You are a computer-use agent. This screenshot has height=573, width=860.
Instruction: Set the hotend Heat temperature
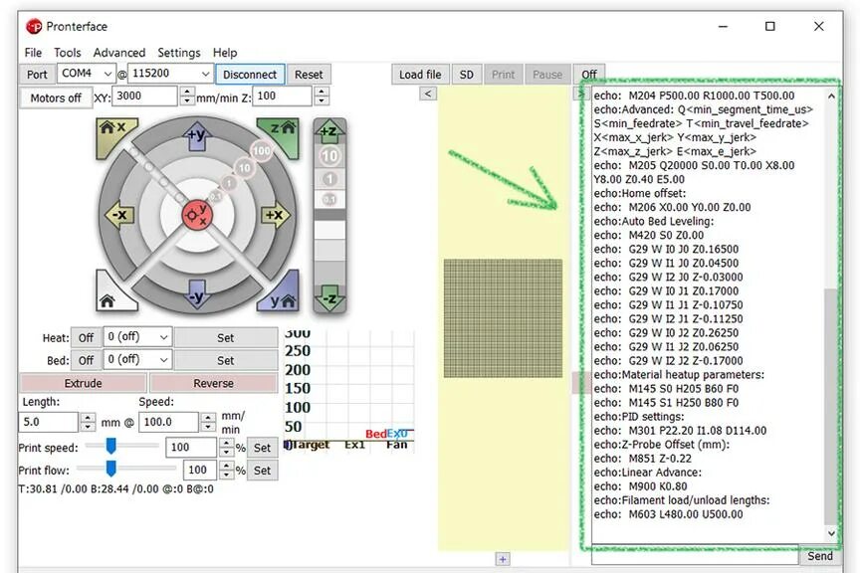225,338
